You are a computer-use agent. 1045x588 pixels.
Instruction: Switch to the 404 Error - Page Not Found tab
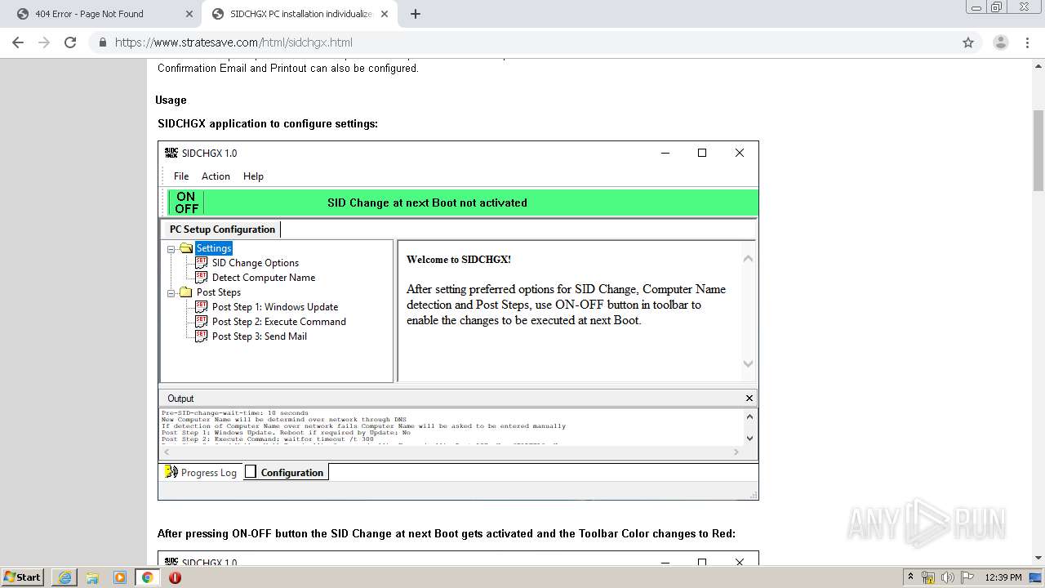(104, 14)
